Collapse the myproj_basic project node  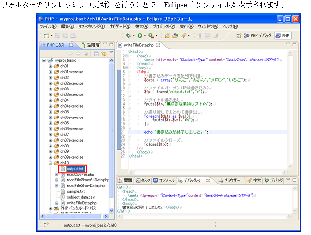(x=44, y=60)
